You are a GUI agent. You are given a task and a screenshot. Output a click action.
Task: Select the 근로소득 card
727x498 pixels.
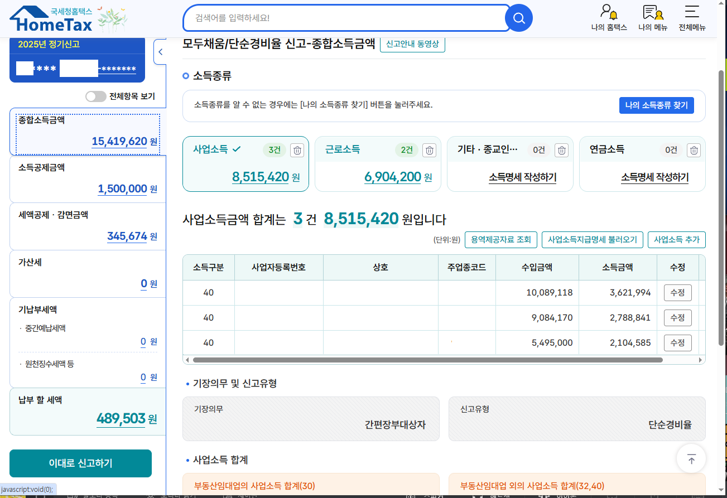(x=378, y=164)
